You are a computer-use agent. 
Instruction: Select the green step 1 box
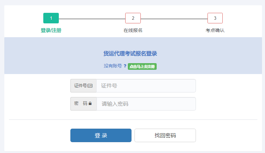51,18
